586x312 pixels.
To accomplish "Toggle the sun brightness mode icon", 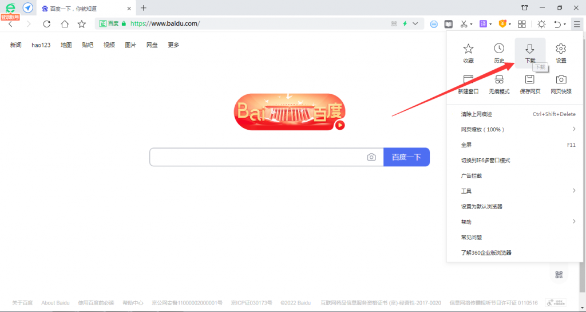I will 541,24.
